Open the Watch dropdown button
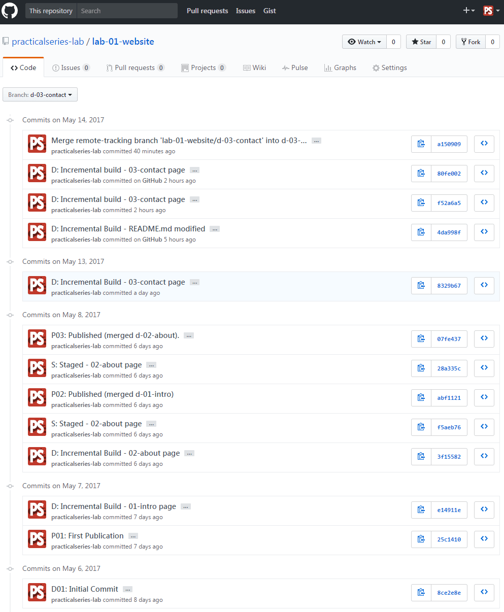Viewport: 504px width, 612px height. (364, 42)
